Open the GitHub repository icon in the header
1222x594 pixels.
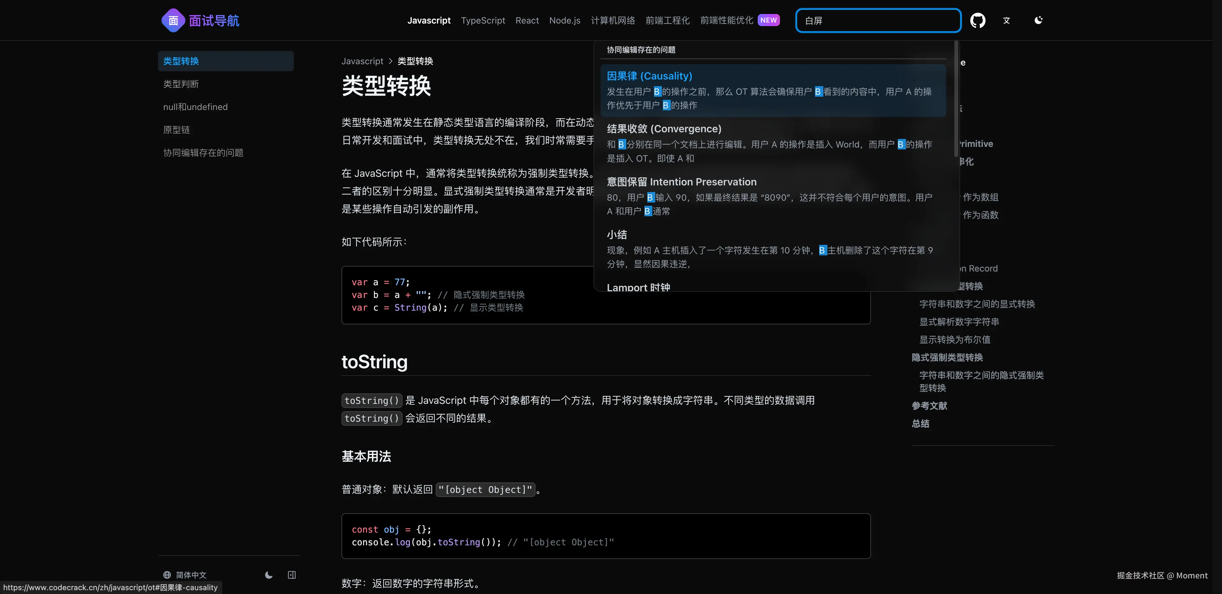pos(978,20)
